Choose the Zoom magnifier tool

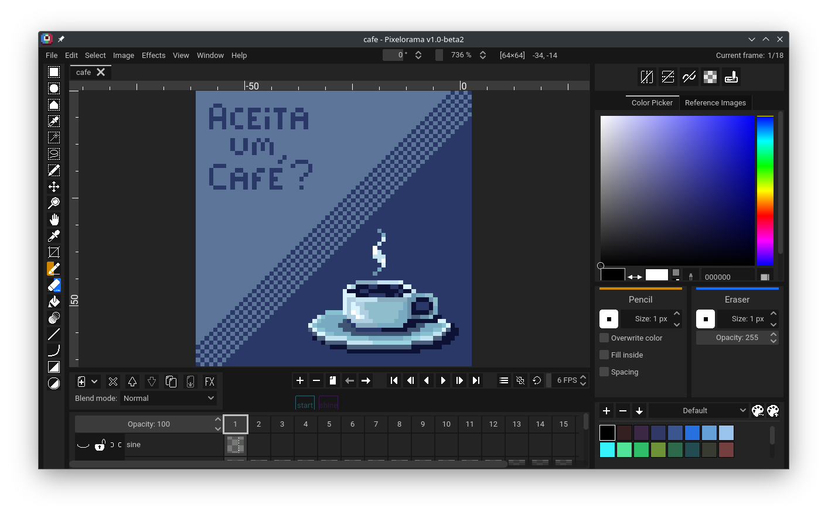coord(54,203)
